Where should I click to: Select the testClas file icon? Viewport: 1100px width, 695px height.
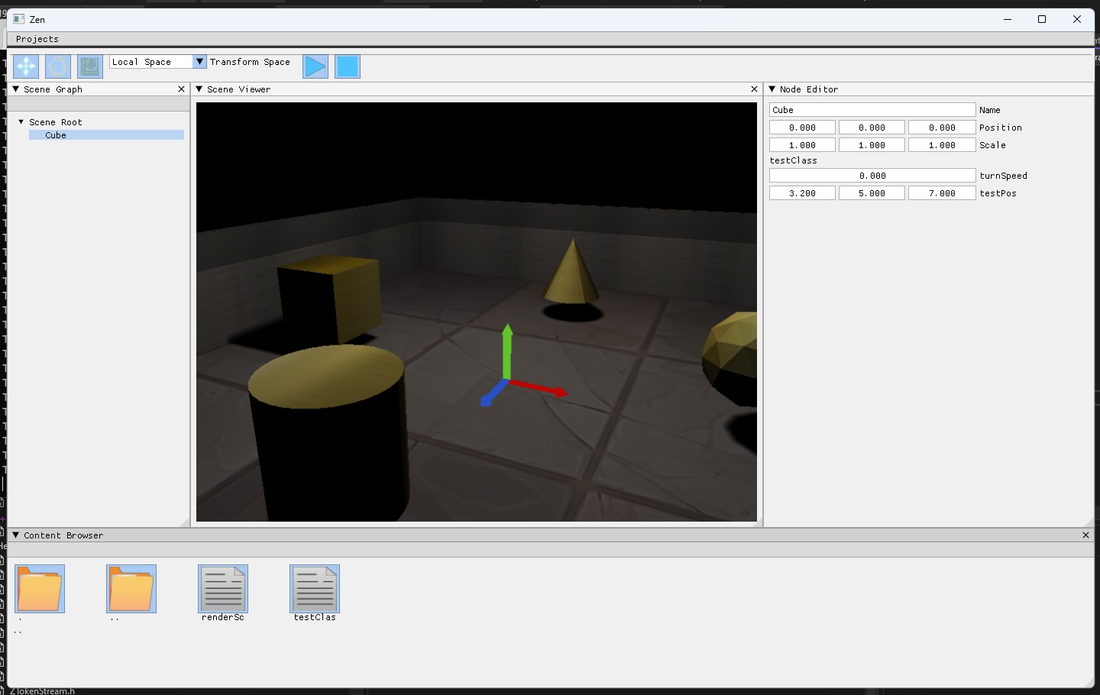(315, 589)
